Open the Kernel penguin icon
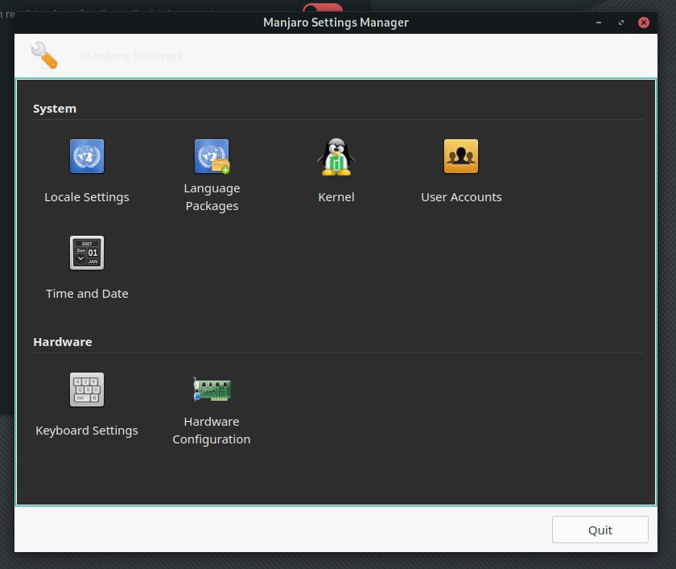The height and width of the screenshot is (569, 676). coord(336,156)
